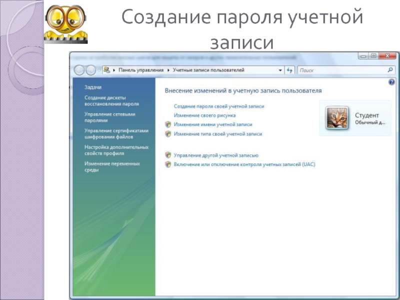Image resolution: width=400 pixels, height=300 pixels.
Task: Click shield icon beside Включение или отключение контроля
Action: click(168, 164)
